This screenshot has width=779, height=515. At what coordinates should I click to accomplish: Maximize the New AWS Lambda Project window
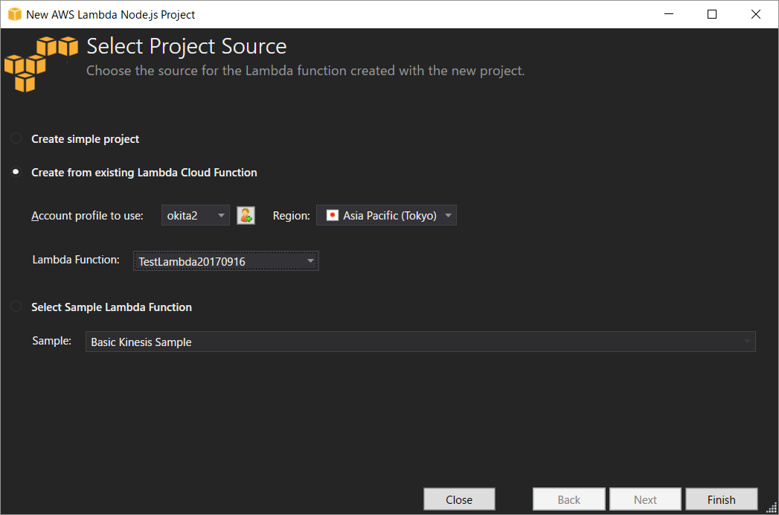click(x=712, y=14)
